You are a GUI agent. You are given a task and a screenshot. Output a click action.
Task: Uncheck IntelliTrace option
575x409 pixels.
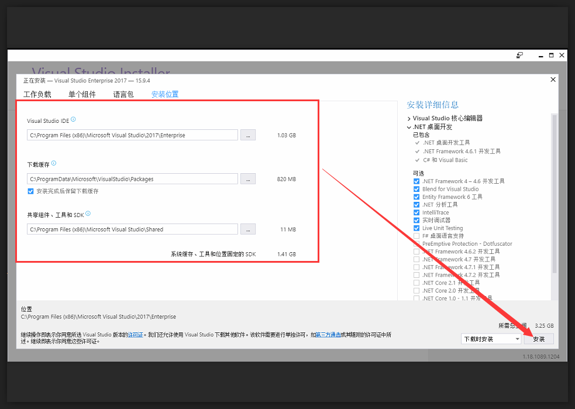[x=416, y=212]
